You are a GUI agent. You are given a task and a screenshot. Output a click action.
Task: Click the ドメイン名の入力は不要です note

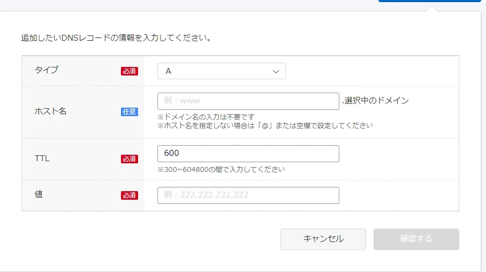tap(206, 117)
